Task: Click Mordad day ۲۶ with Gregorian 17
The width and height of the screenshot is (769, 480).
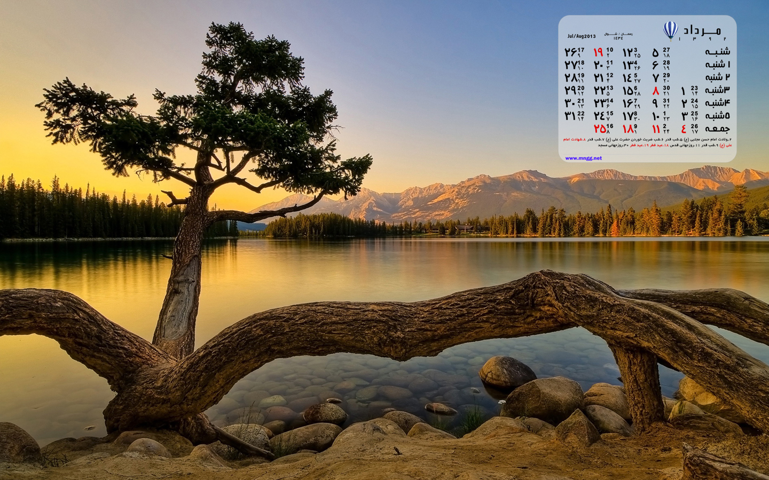Action: click(x=574, y=52)
